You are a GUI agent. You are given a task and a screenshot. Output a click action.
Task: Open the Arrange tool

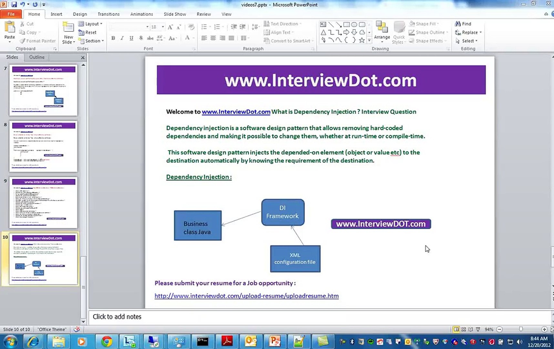(382, 32)
